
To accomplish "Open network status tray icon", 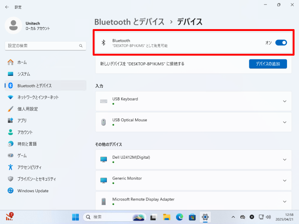I will [261, 217].
